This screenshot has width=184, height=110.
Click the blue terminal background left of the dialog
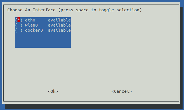point(1,55)
